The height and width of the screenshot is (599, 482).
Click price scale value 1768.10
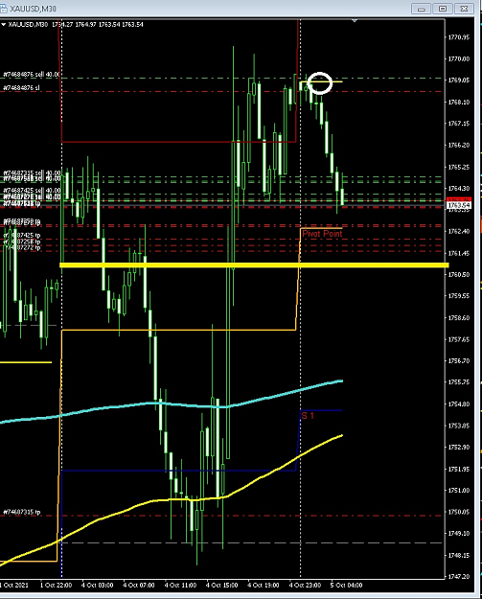pos(459,102)
